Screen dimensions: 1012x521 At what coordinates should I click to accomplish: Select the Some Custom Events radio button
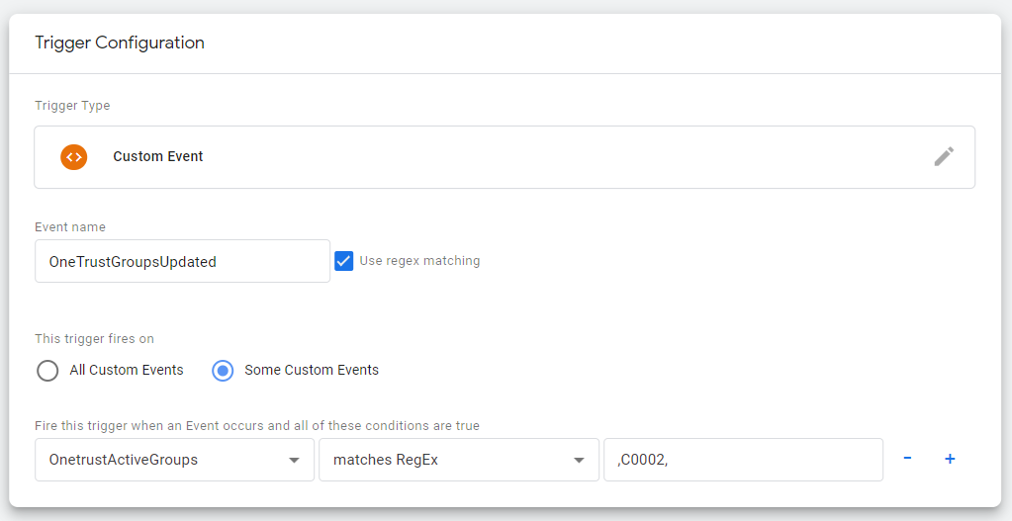(224, 371)
